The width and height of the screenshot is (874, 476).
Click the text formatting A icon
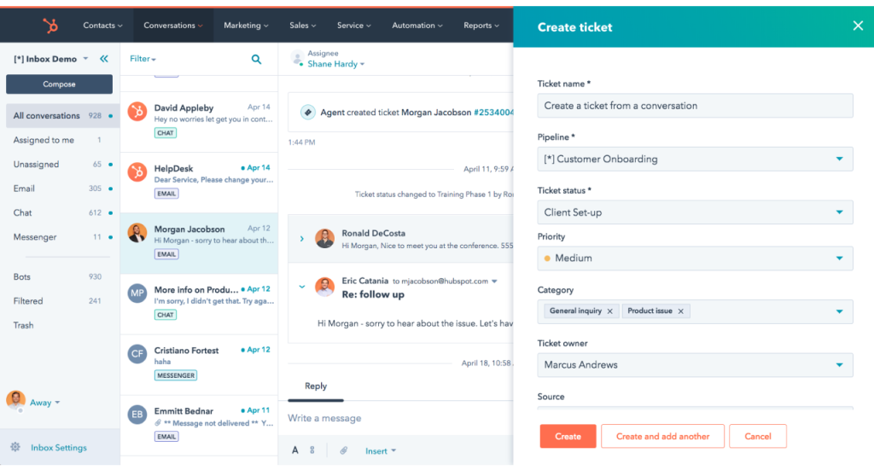pos(294,450)
